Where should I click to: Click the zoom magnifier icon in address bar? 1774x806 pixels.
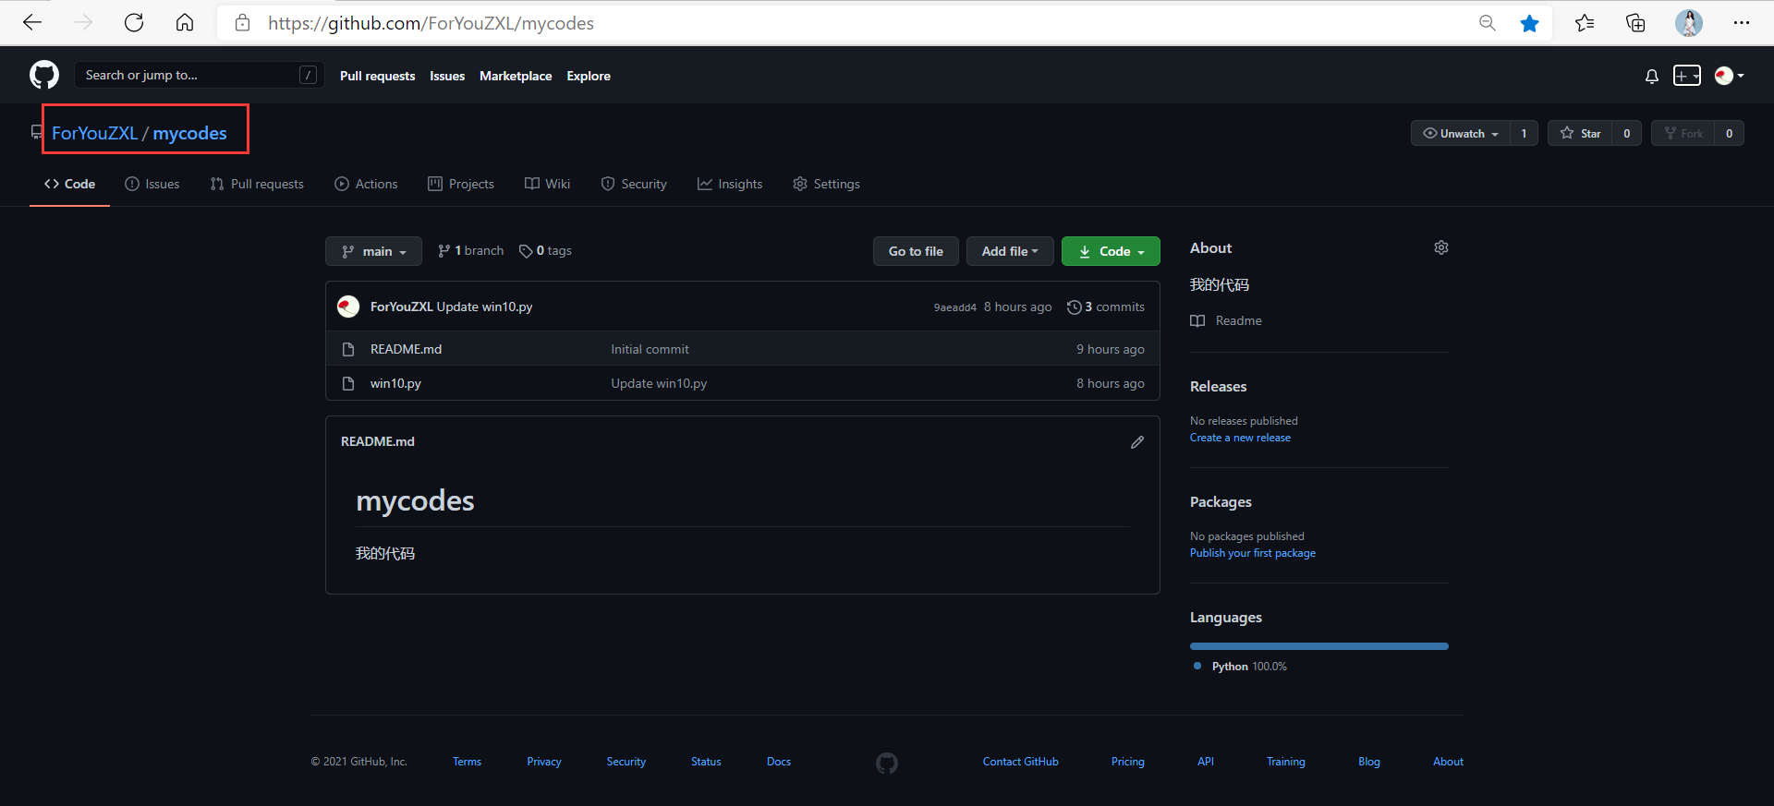1487,23
